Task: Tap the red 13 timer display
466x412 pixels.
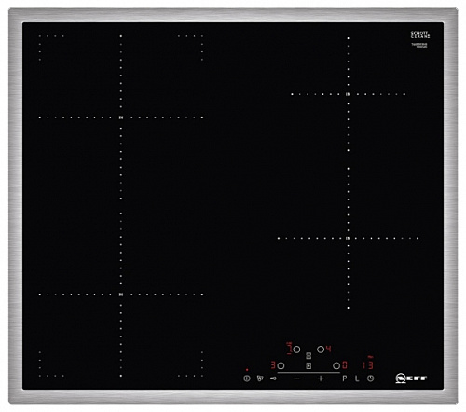Action: point(368,364)
